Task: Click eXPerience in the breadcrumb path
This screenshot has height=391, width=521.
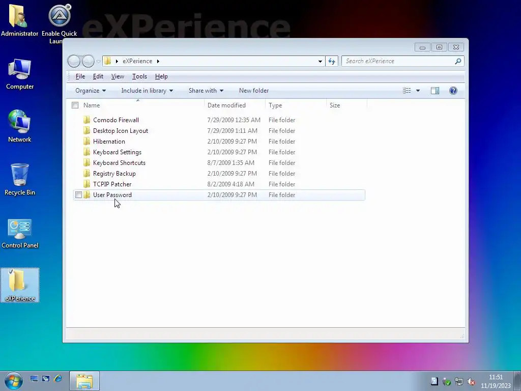Action: (x=137, y=61)
